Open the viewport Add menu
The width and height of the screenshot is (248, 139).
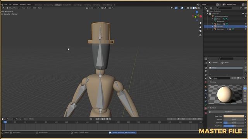34,8
